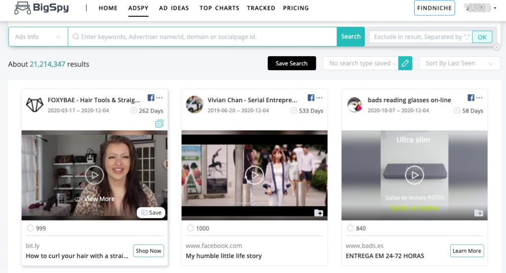This screenshot has height=273, width=506.
Task: Click Shop Now on FOXYBAE ad
Action: (x=148, y=251)
